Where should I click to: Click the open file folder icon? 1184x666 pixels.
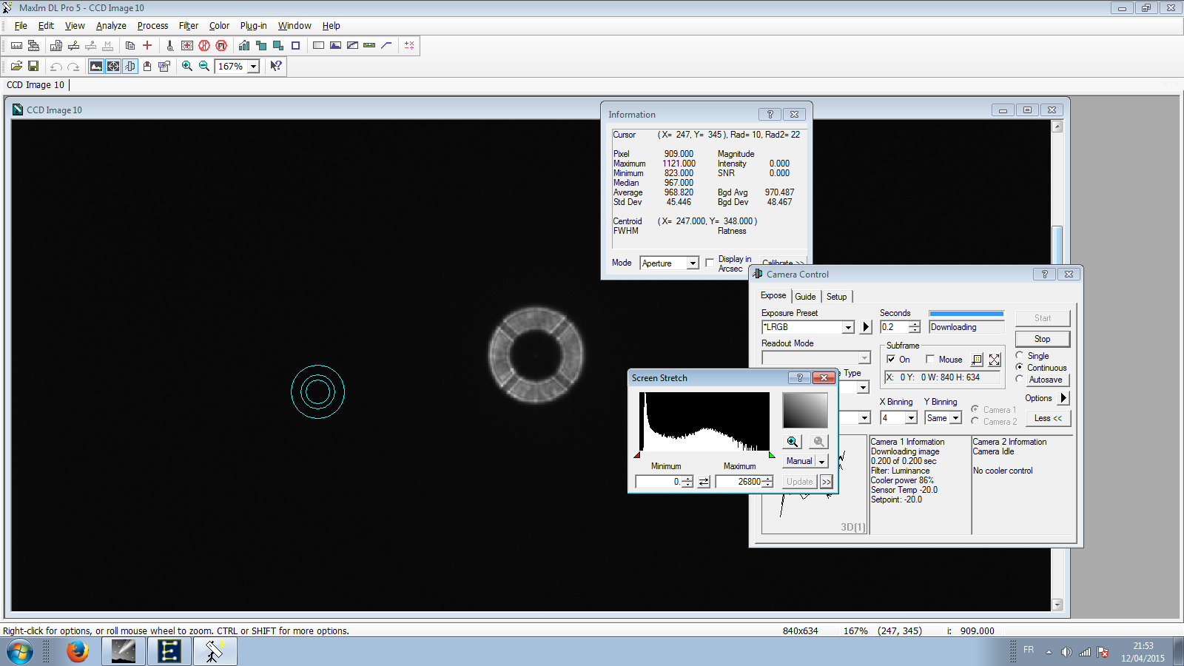click(x=16, y=66)
